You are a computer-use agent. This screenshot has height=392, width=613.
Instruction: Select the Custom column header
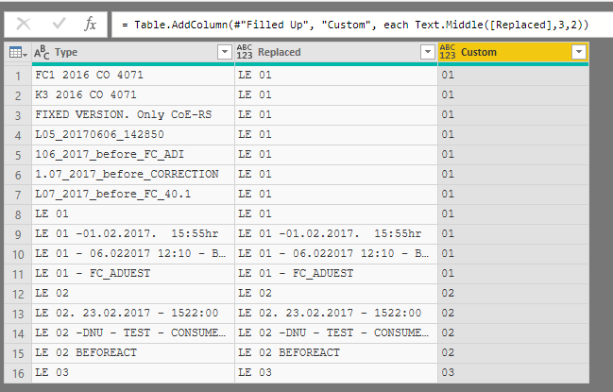pos(513,52)
